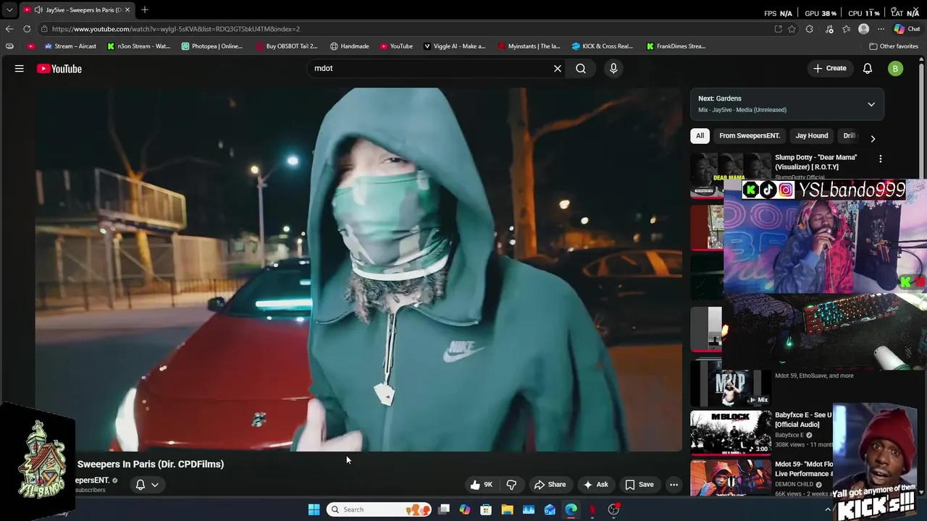Open Task View on the taskbar
The width and height of the screenshot is (927, 521).
[x=444, y=509]
